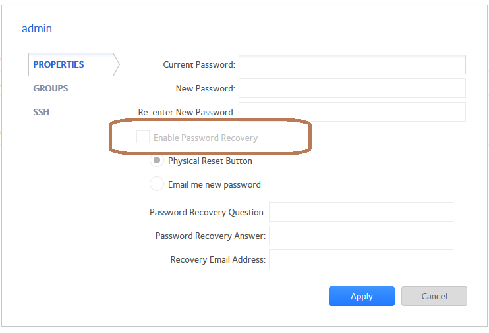The image size is (489, 333).
Task: Click the Password Recovery Question input
Action: pyautogui.click(x=361, y=212)
